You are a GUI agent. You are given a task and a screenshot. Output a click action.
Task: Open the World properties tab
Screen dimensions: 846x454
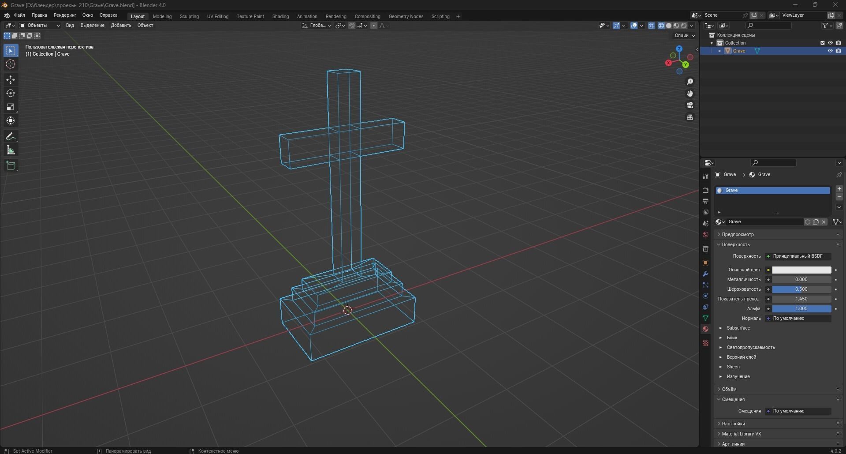[705, 235]
